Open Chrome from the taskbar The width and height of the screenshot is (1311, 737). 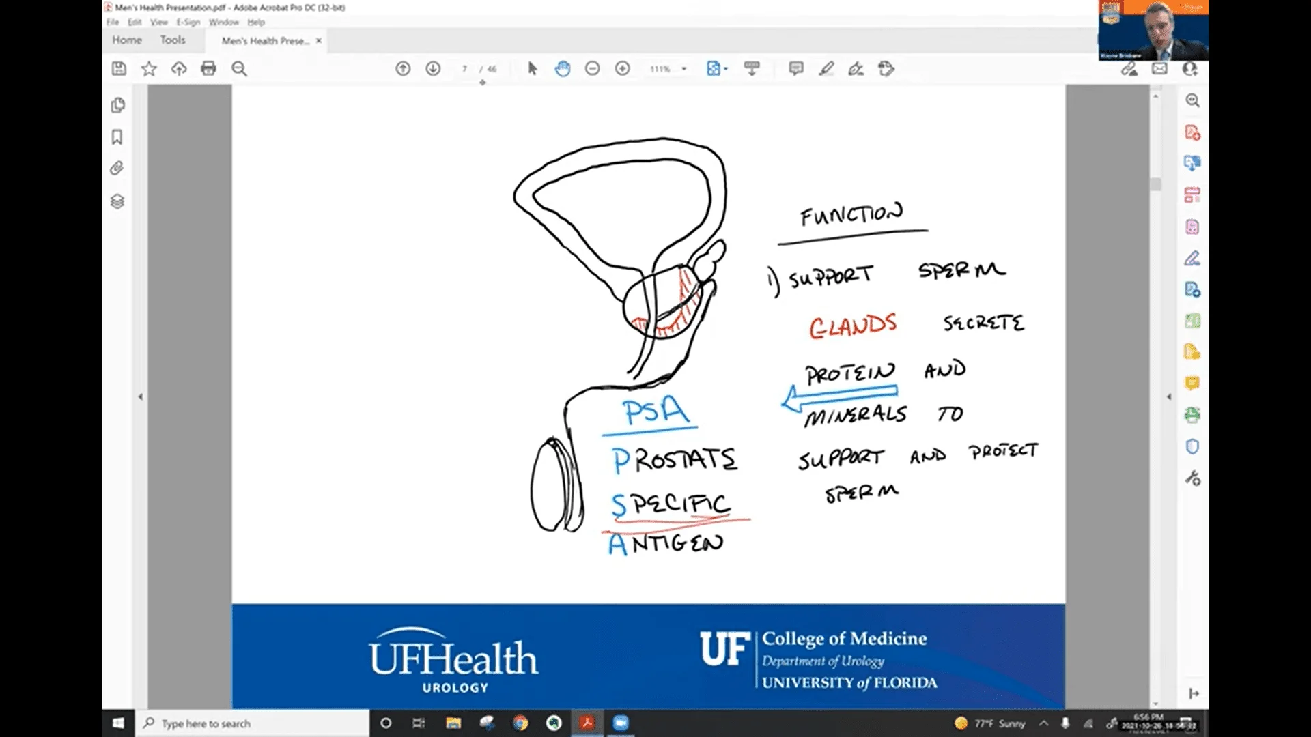click(x=520, y=723)
